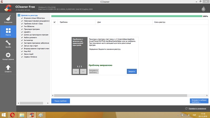210x118 pixels.
Task: Uncheck 'Інсталятор' option
Action: click(x=22, y=40)
